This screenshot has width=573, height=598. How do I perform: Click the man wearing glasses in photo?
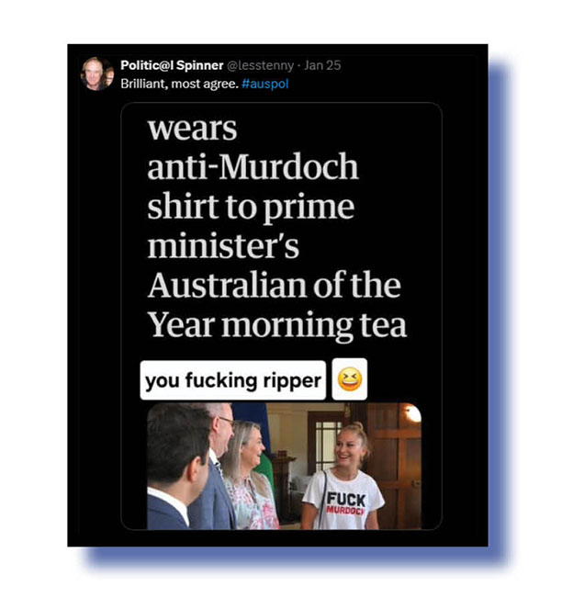coord(218,466)
